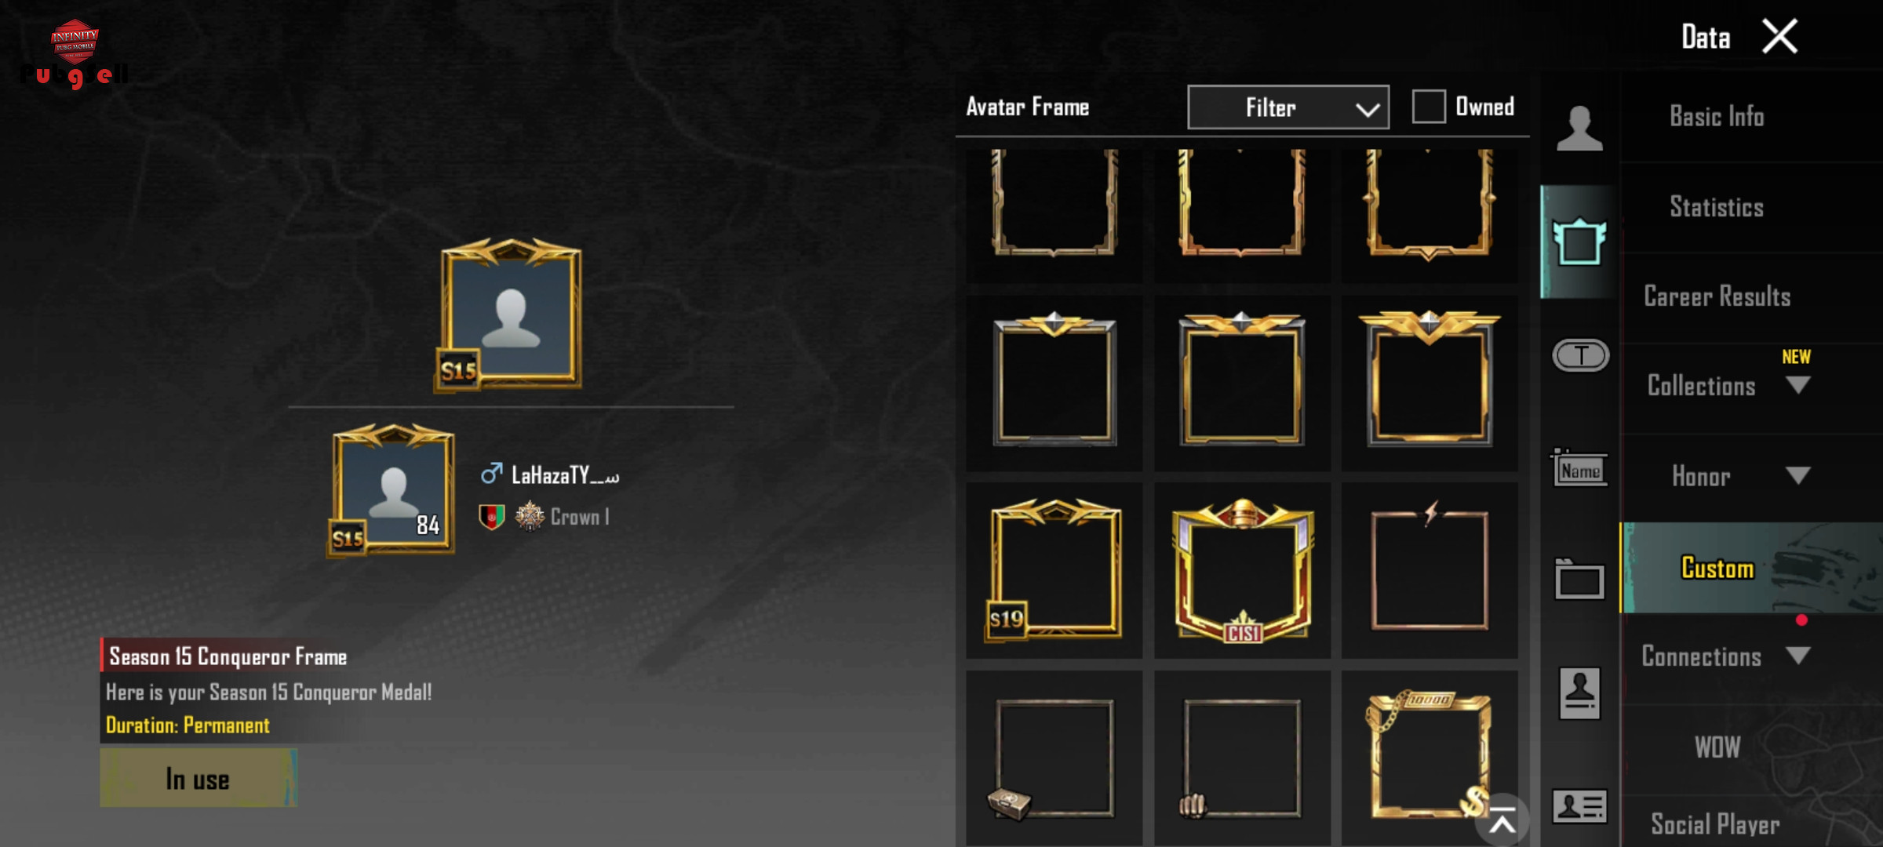Viewport: 1883px width, 847px height.
Task: Open the background folder icon in sidebar
Action: pos(1579,580)
